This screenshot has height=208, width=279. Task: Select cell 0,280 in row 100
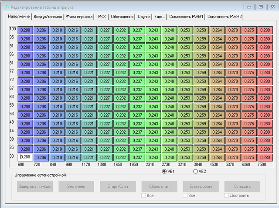tap(265, 30)
